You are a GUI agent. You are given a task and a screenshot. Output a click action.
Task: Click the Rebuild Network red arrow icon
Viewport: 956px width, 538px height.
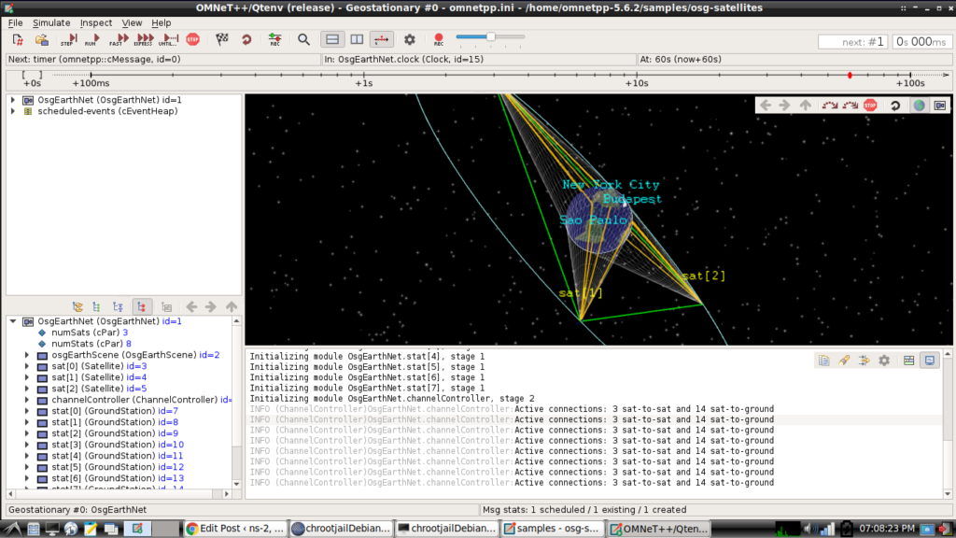(246, 39)
